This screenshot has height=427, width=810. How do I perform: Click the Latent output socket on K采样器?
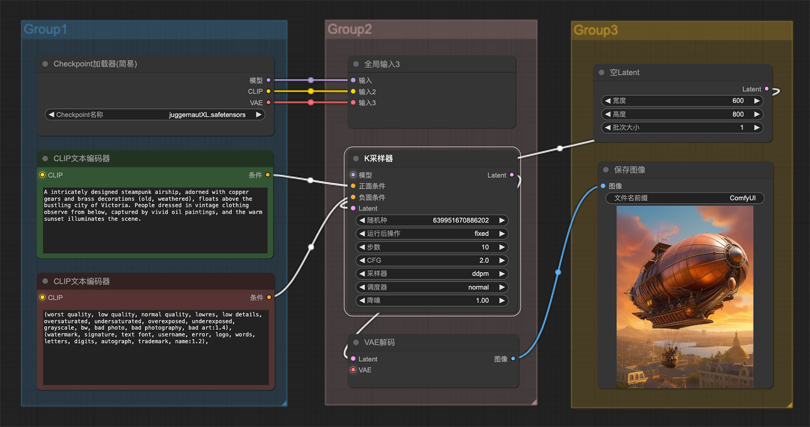pos(512,175)
